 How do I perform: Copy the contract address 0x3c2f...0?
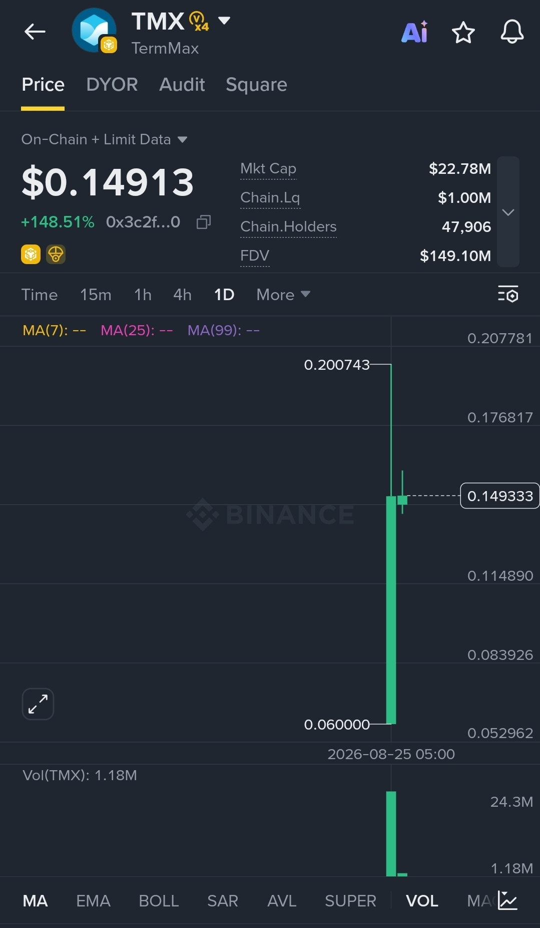[x=204, y=222]
